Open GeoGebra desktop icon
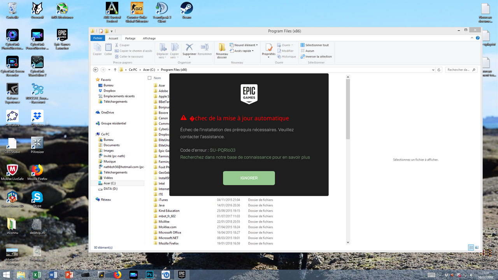 click(12, 118)
